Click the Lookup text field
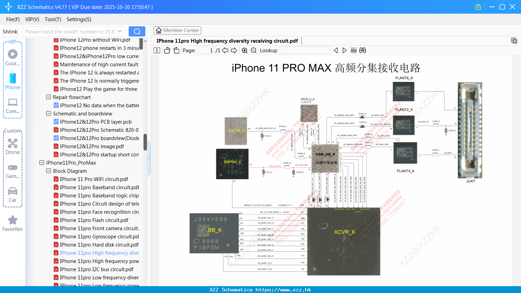Screen dimensions: 521x293 pyautogui.click(x=305, y=51)
